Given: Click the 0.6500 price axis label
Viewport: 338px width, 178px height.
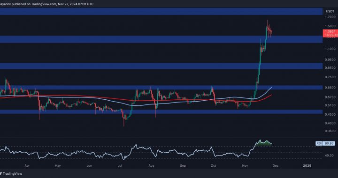Looking at the screenshot, I should coord(330,88).
